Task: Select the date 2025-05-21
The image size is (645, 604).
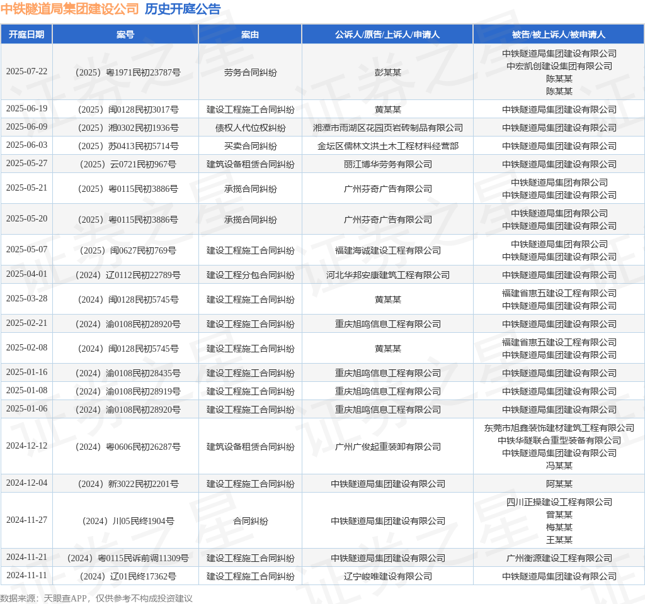Action: (x=26, y=187)
